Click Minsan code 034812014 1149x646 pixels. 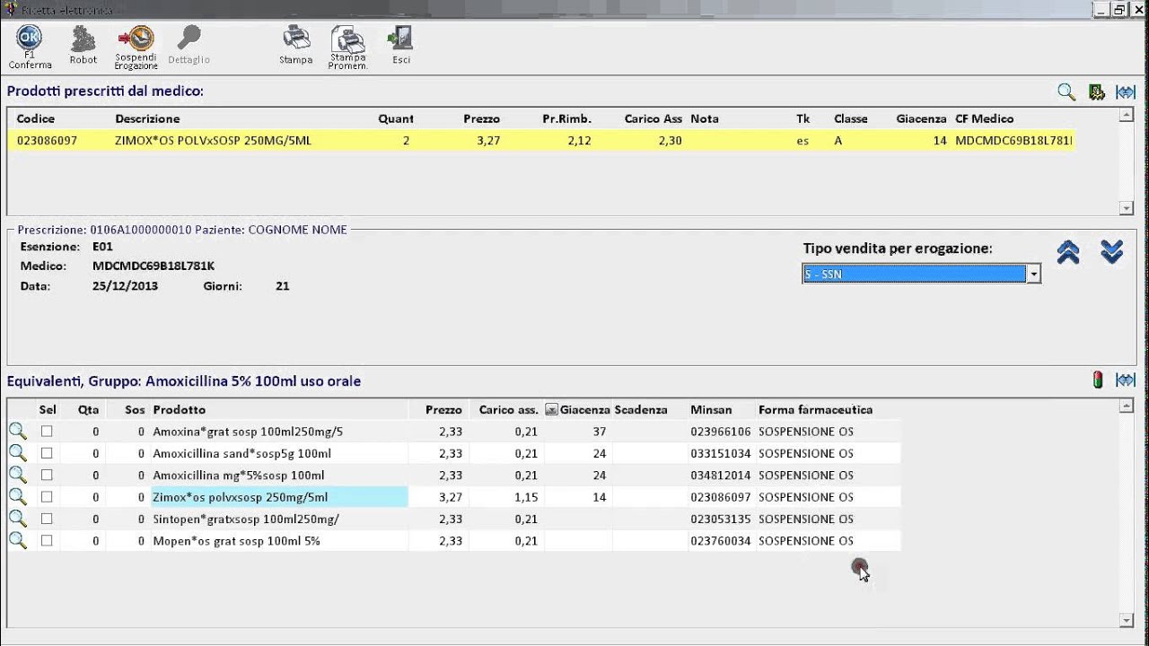coord(720,475)
